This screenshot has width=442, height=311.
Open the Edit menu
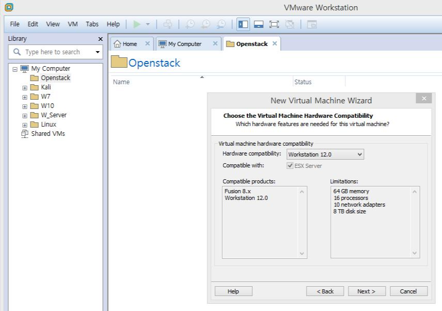[x=33, y=24]
